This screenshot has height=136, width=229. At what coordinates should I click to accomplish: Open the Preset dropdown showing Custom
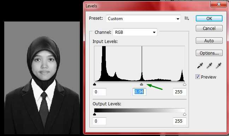[143, 19]
